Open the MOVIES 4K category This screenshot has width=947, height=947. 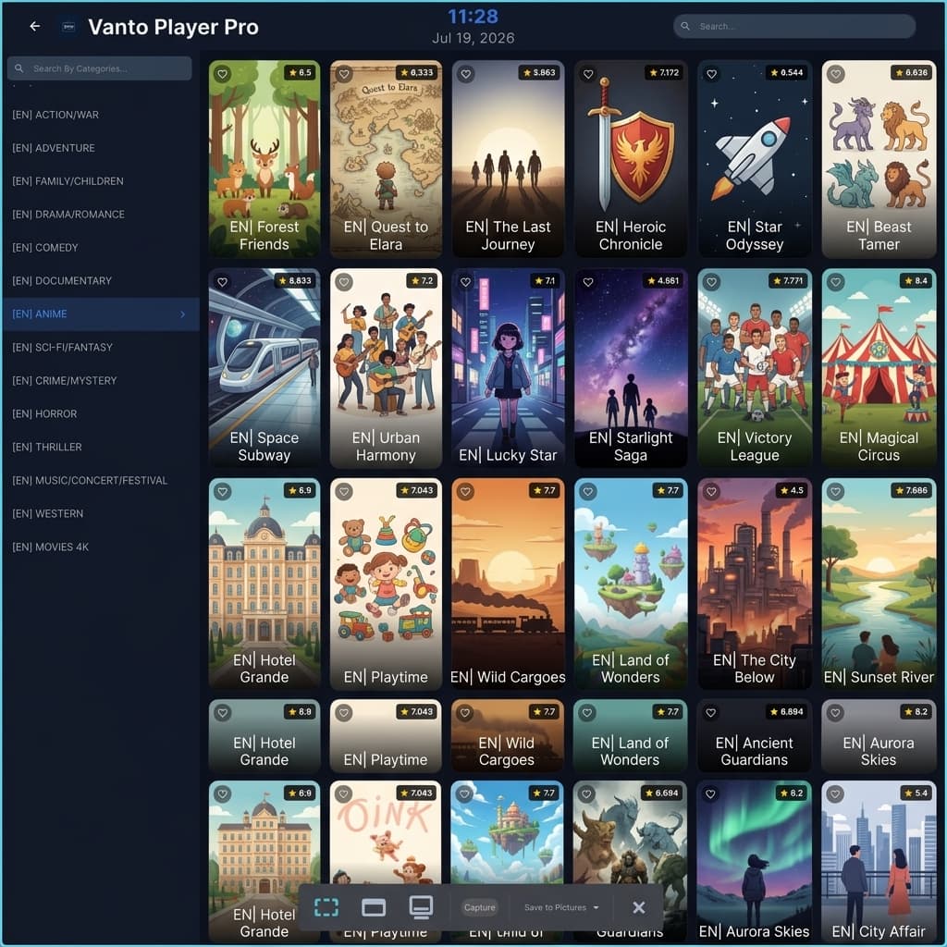[101, 547]
